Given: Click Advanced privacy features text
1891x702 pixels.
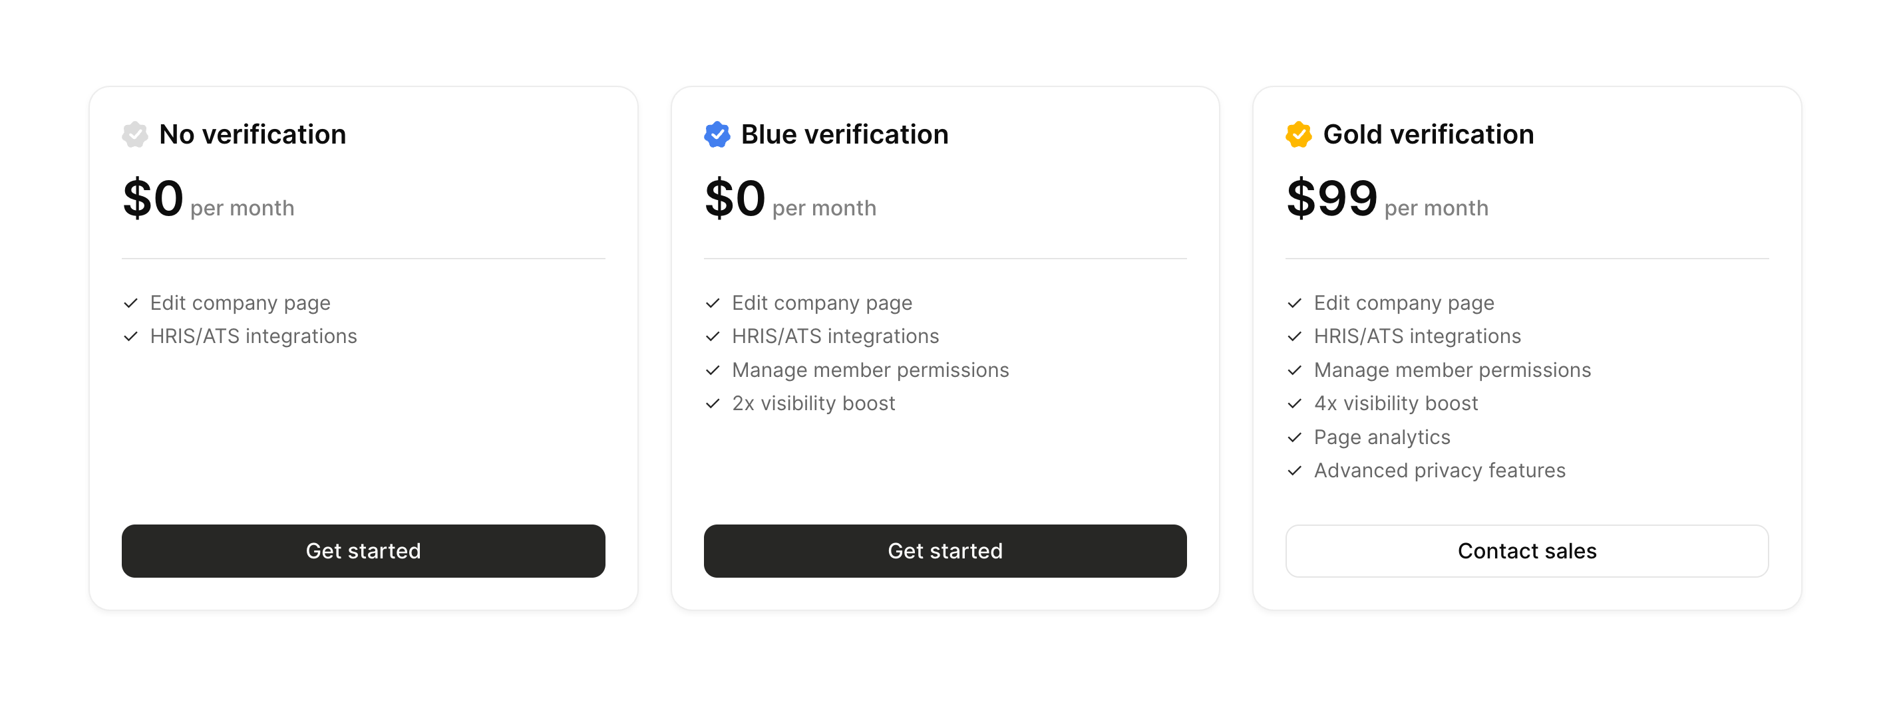Looking at the screenshot, I should [x=1439, y=470].
